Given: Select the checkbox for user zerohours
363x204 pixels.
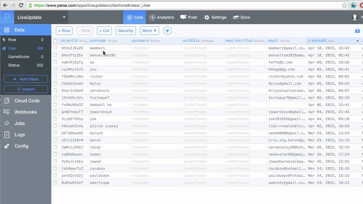Looking at the screenshot, I should tap(55, 90).
